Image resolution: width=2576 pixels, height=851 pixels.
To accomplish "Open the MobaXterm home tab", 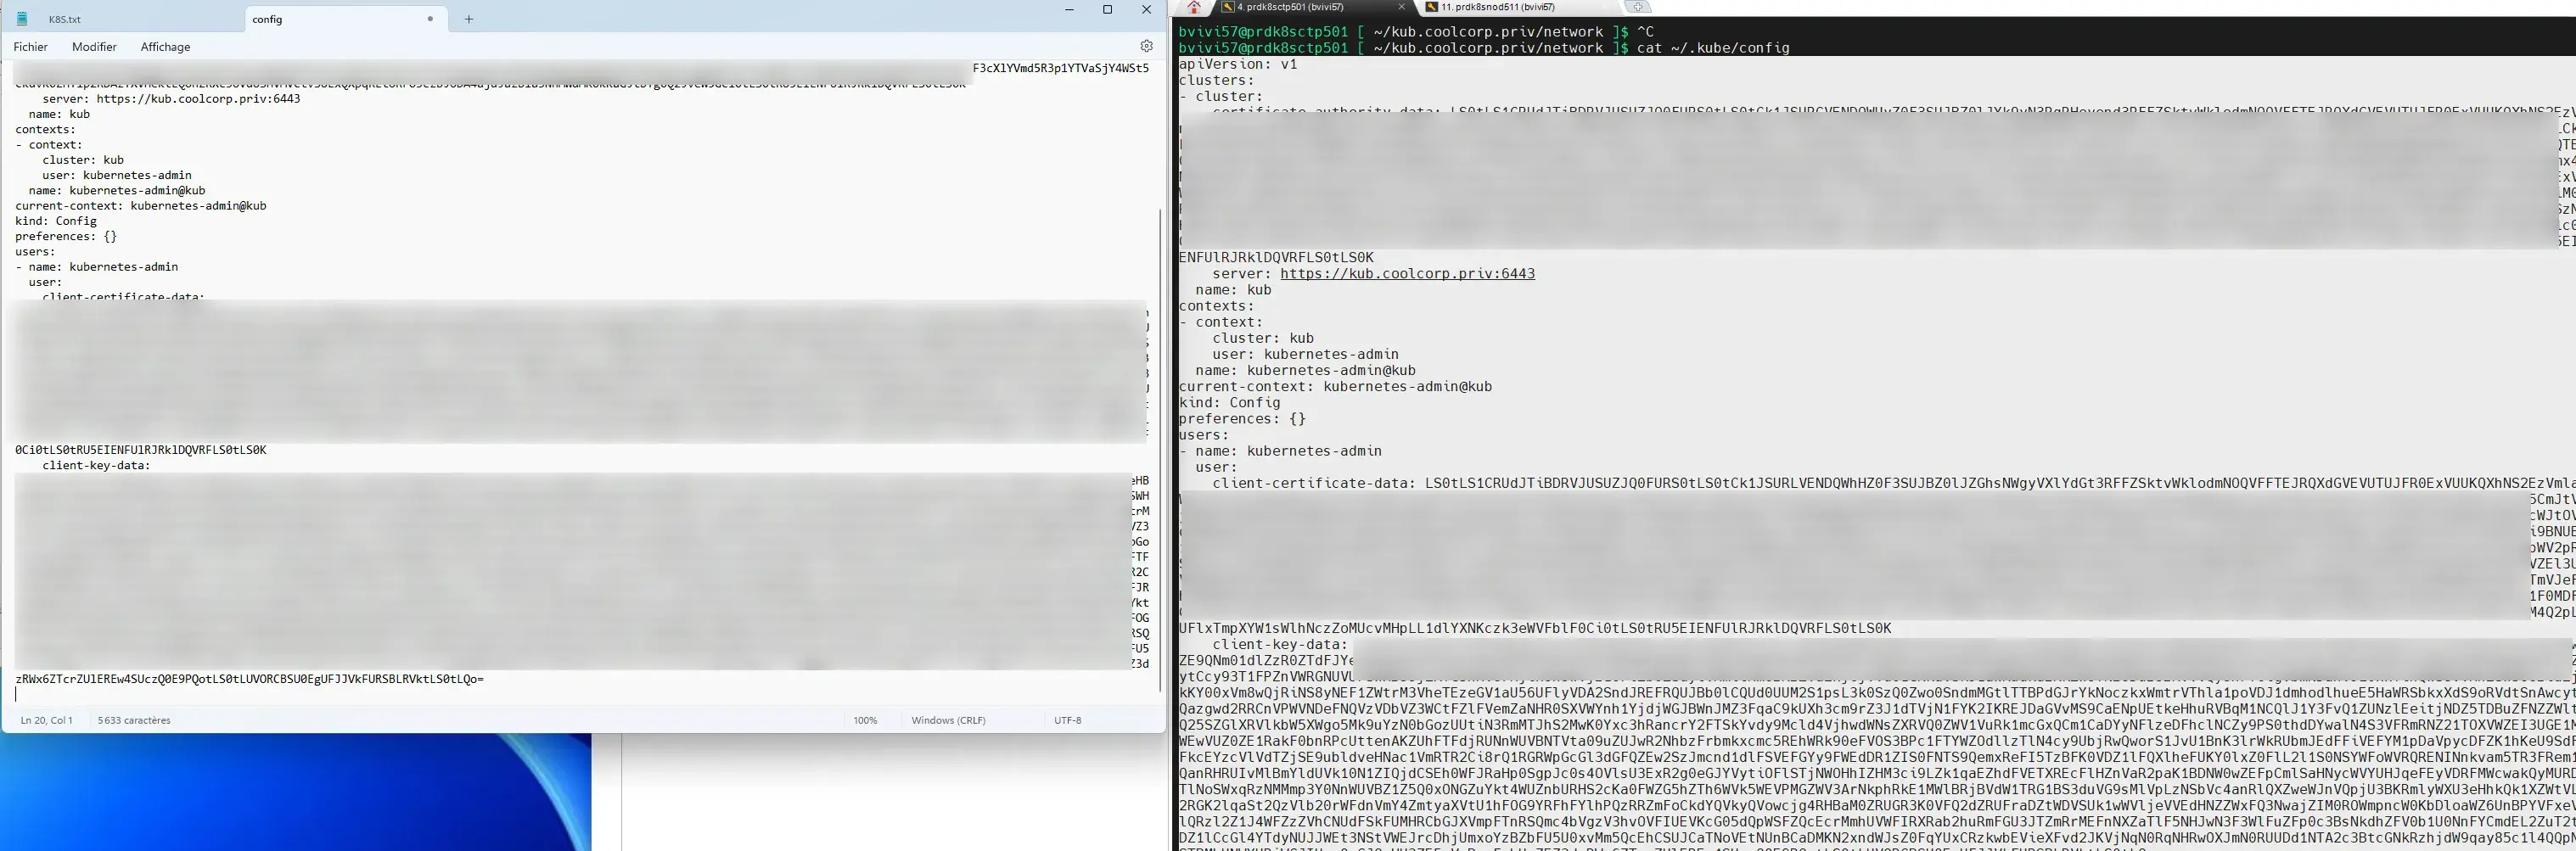I will coord(1194,7).
